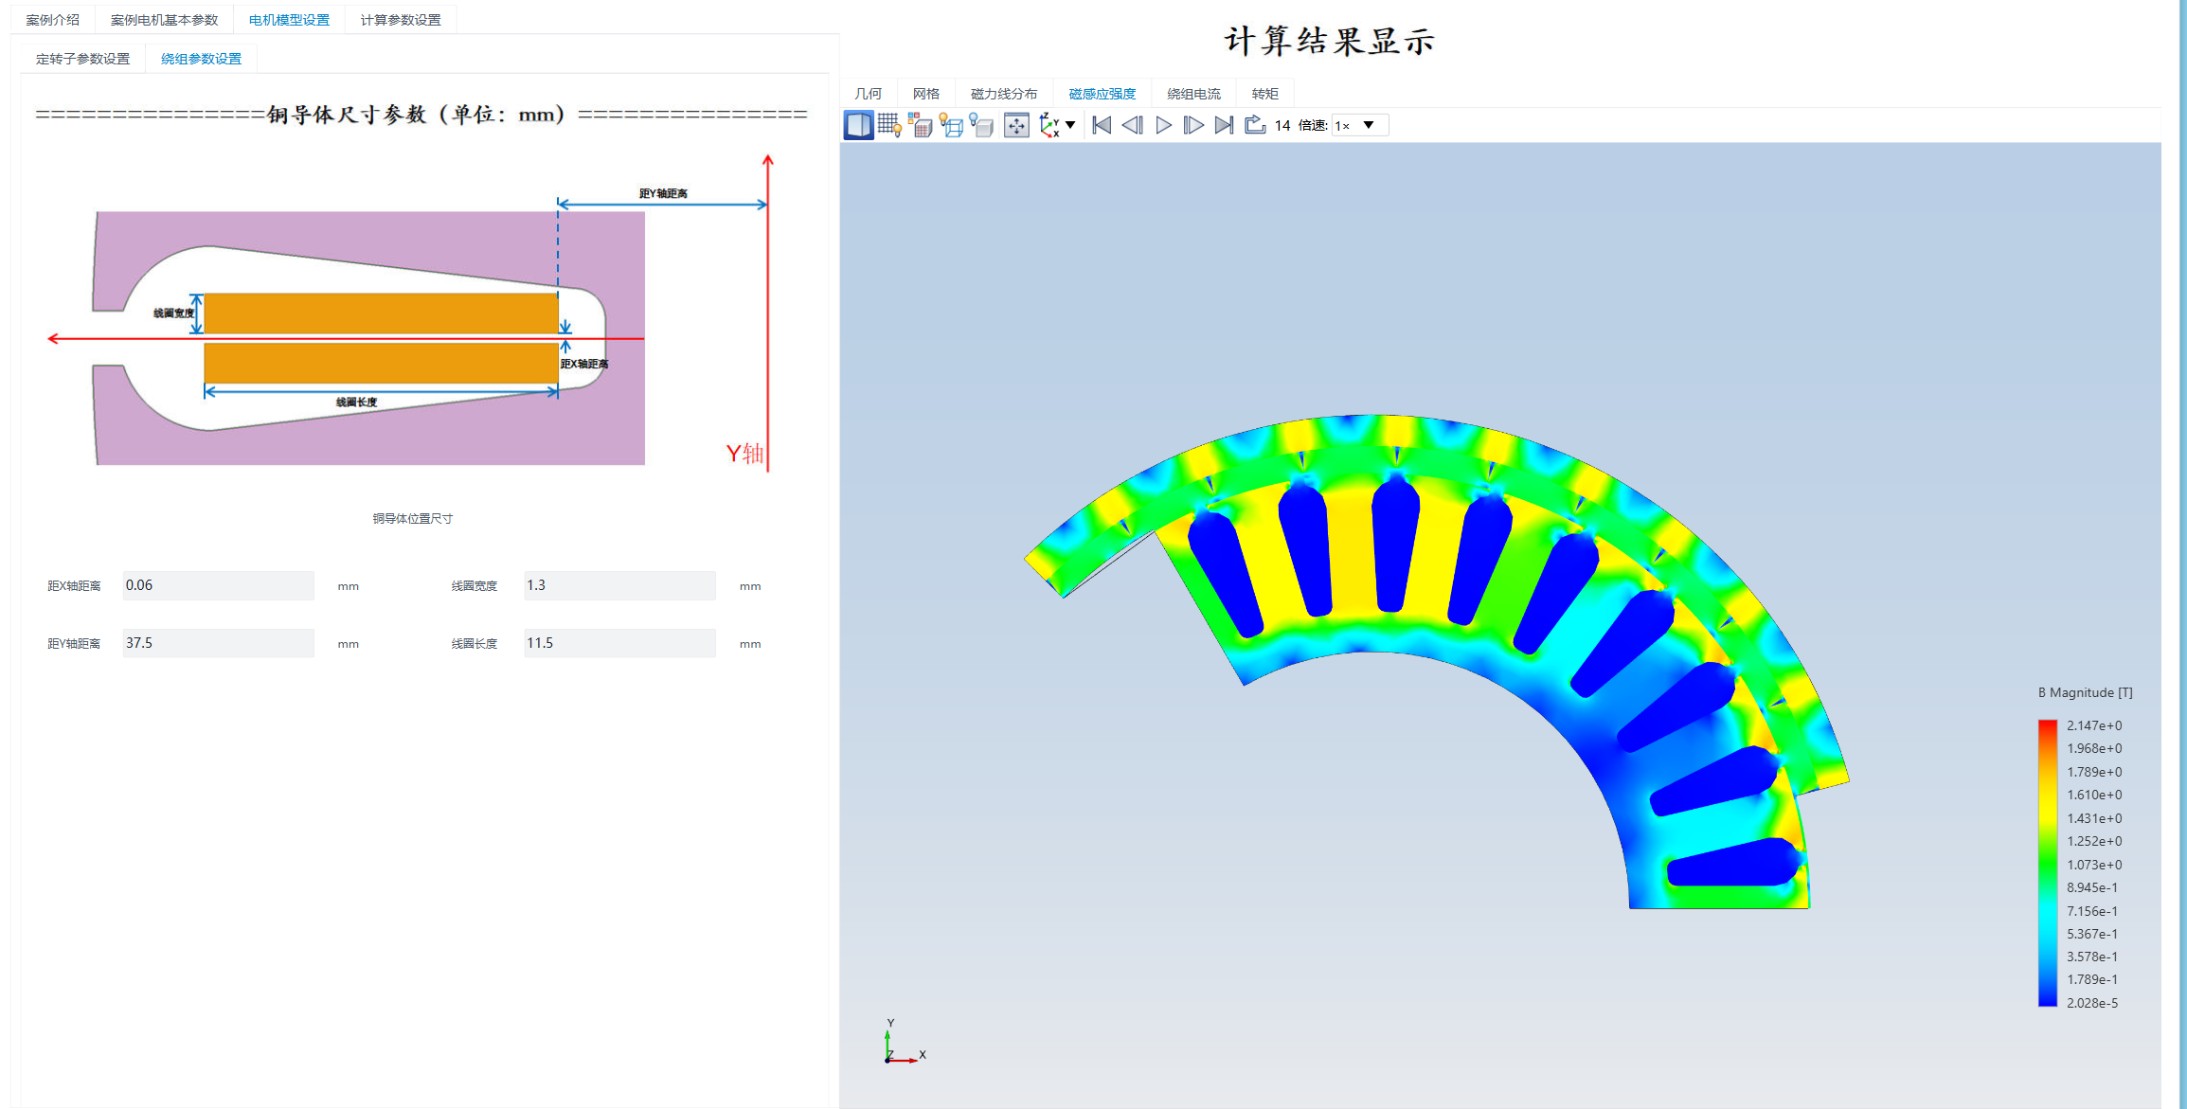Step forward one animation frame
The image size is (2187, 1109).
point(1193,125)
